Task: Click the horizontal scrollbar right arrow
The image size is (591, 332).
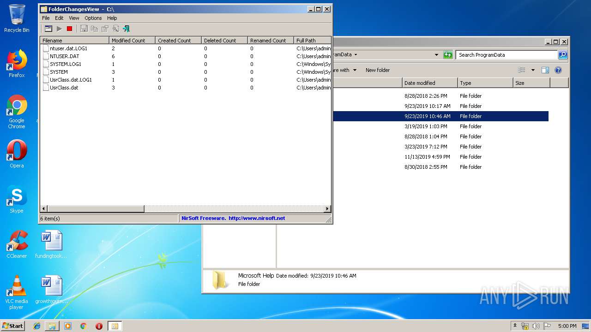Action: coord(327,209)
